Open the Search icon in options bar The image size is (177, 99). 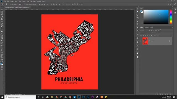(x=168, y=4)
